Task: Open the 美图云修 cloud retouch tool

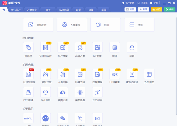Action: tap(63, 92)
